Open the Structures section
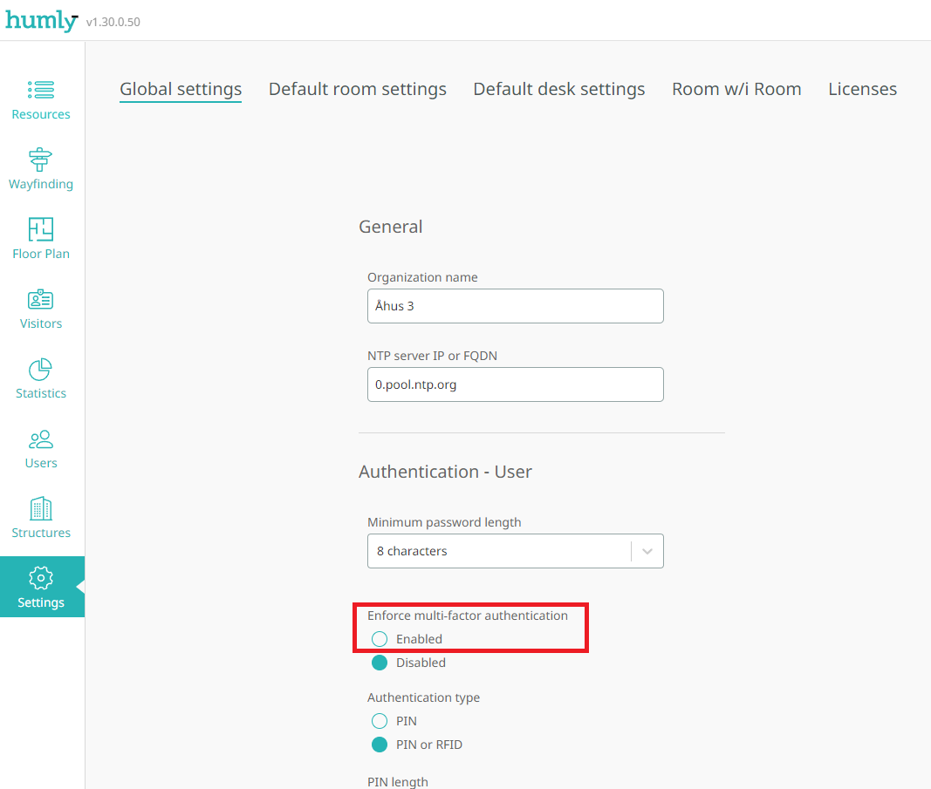Screen dimensions: 931x789 click(40, 517)
